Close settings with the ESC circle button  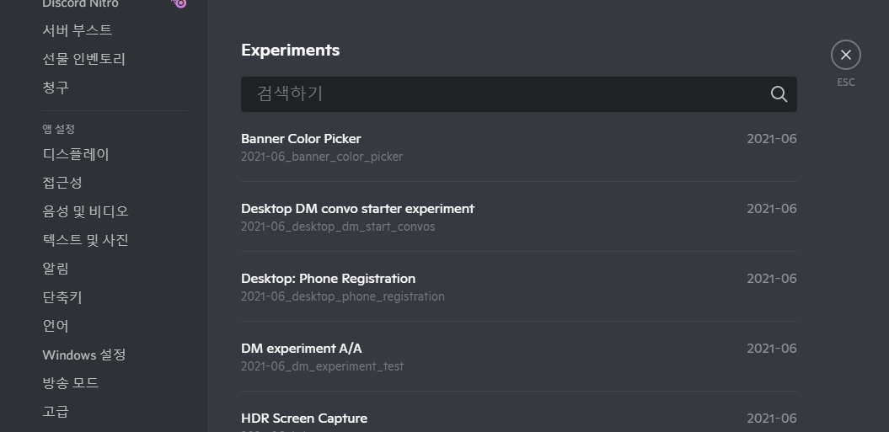coord(846,55)
